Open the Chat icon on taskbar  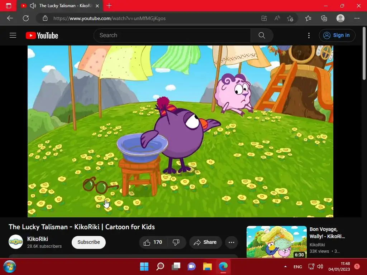[x=192, y=266]
